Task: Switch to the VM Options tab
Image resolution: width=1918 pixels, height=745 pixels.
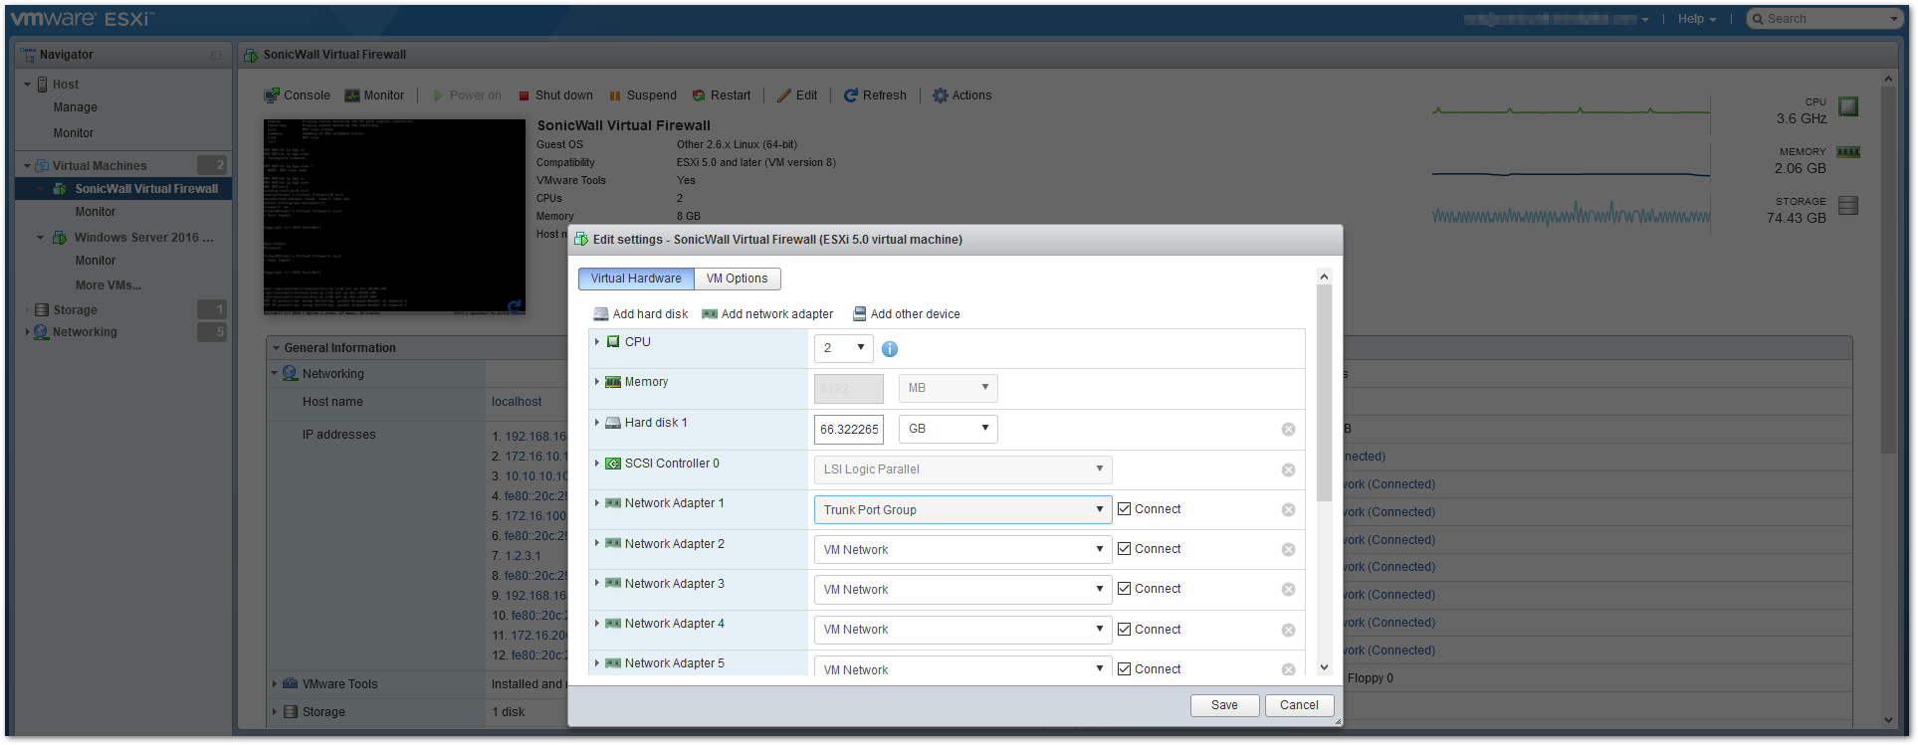Action: 737,279
